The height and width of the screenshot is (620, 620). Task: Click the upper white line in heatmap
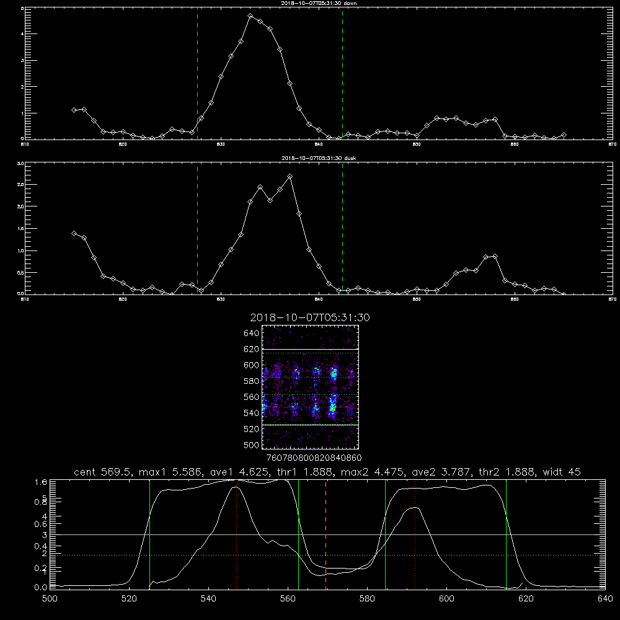pyautogui.click(x=310, y=350)
